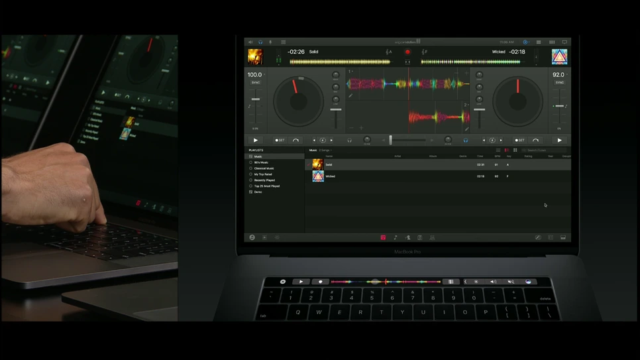This screenshot has width=640, height=360.
Task: Click the right deck jump-to-cue arc button
Action: (x=535, y=140)
